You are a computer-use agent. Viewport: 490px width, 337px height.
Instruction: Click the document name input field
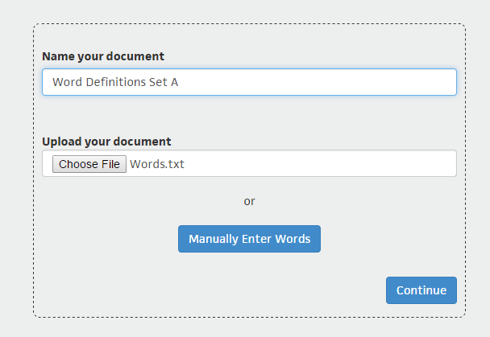pos(249,82)
